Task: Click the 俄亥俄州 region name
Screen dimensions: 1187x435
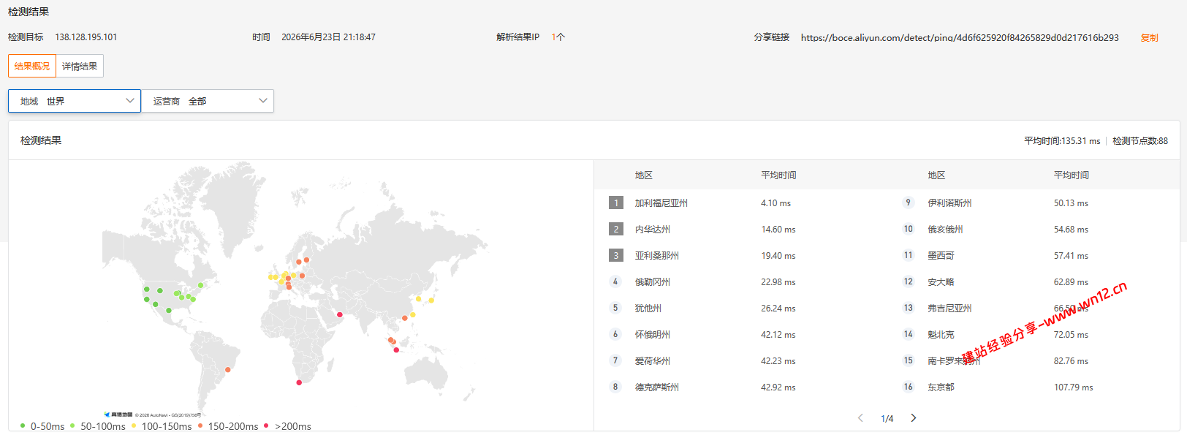Action: click(946, 230)
